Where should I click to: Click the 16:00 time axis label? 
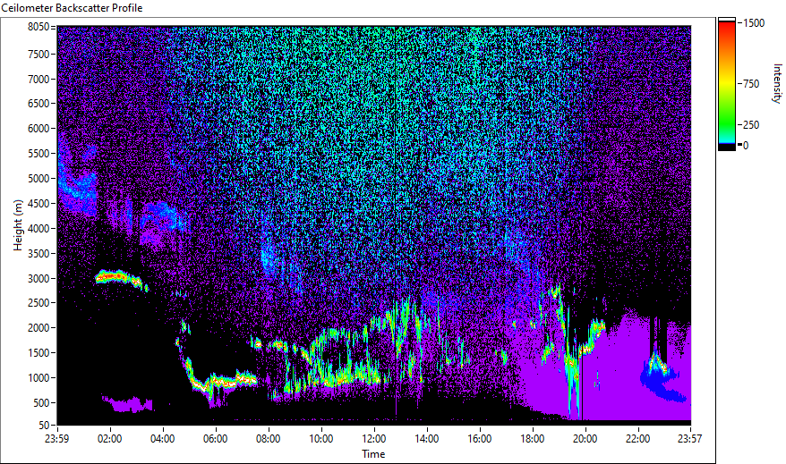click(x=480, y=439)
